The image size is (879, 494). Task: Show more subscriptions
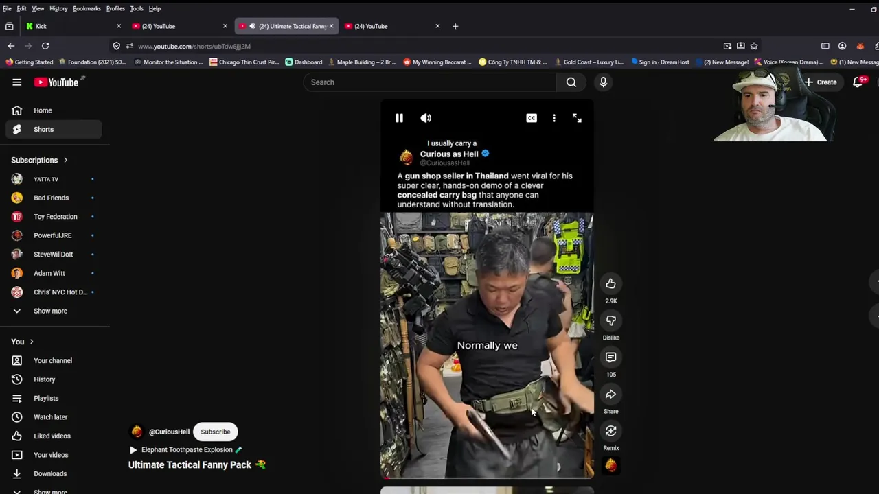(54, 311)
